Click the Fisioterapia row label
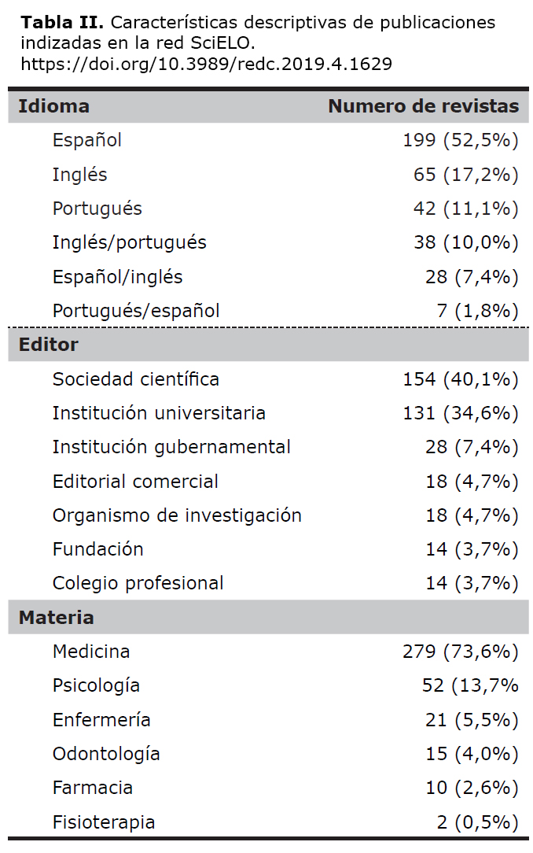 [x=104, y=822]
